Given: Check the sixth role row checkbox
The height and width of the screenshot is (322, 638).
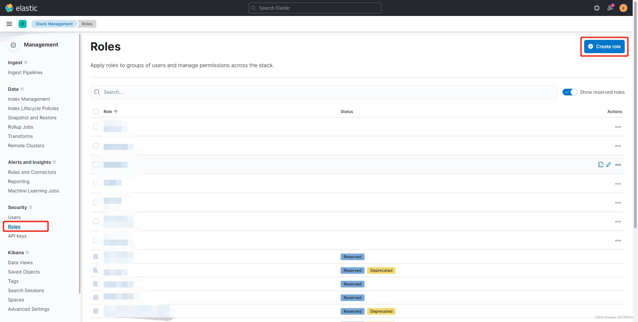Looking at the screenshot, I should pos(96,221).
